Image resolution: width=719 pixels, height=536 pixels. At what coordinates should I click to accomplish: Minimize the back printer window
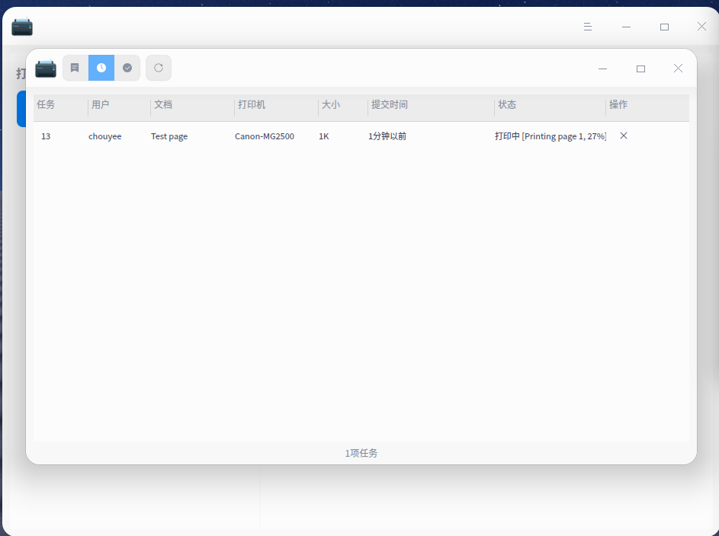tap(627, 27)
